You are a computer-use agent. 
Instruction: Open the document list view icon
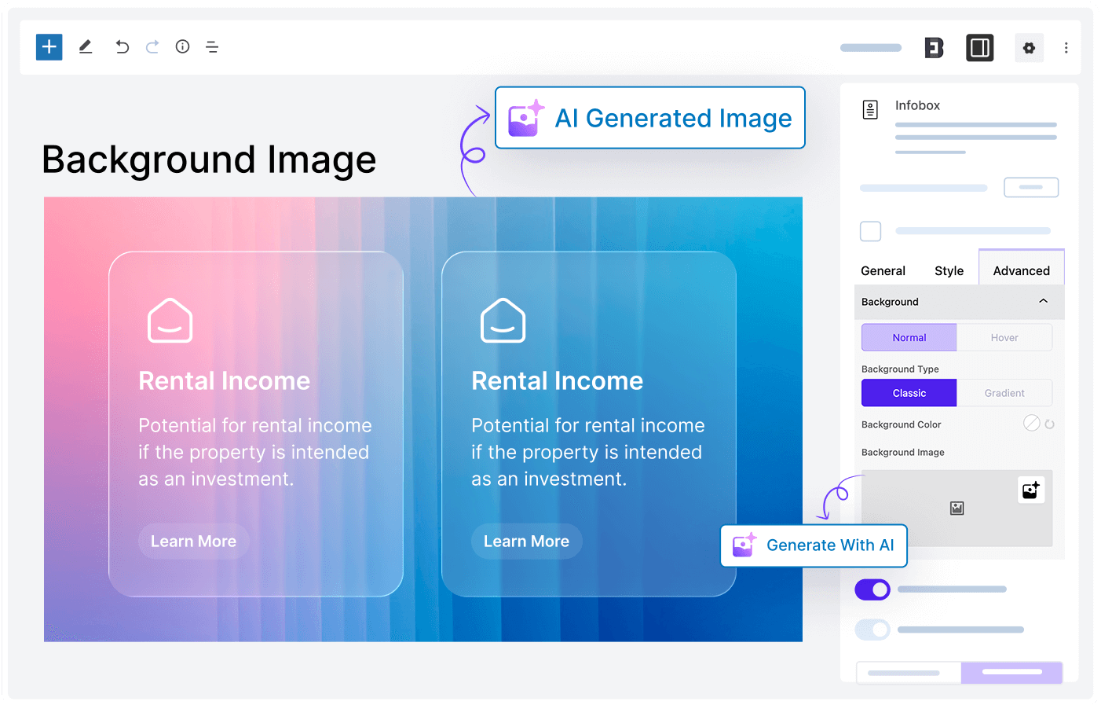click(212, 47)
